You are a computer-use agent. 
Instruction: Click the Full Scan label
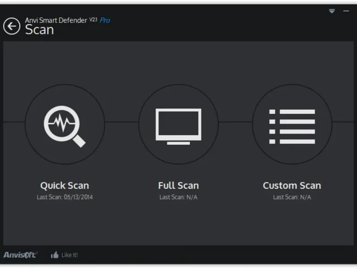click(x=178, y=185)
